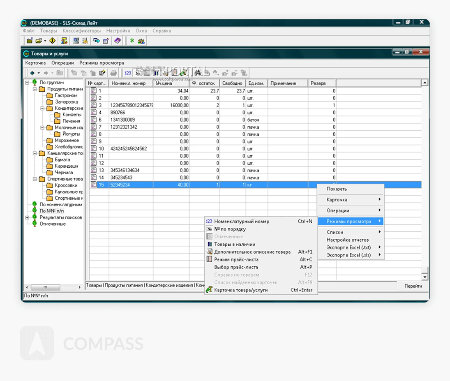Image resolution: width=450 pixels, height=381 pixels.
Task: Select the 'Йогурты' folder in the tree
Action: tap(72, 134)
